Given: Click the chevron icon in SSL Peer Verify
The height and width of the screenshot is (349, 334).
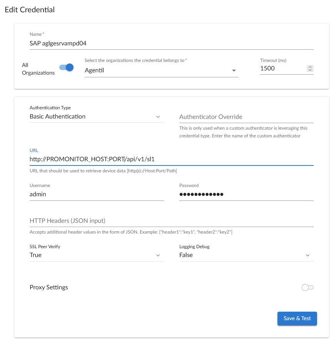Looking at the screenshot, I should point(158,255).
